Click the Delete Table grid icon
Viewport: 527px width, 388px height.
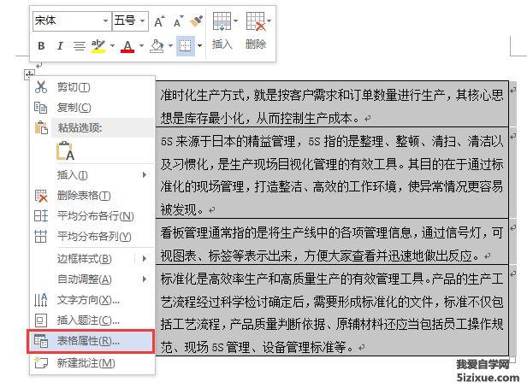pyautogui.click(x=41, y=196)
